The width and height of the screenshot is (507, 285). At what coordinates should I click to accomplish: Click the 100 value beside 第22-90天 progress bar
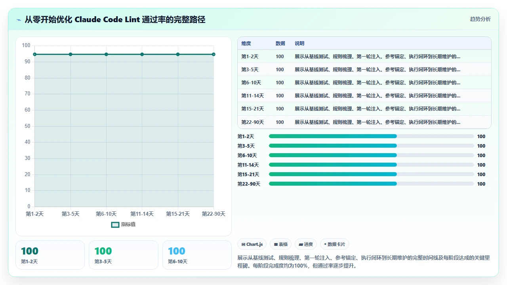(x=481, y=184)
